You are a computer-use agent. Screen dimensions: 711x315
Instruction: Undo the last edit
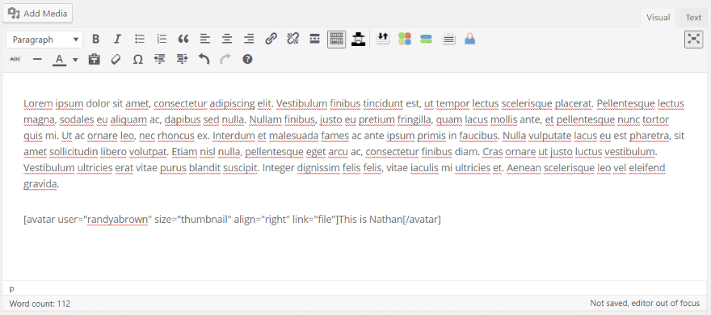point(204,60)
